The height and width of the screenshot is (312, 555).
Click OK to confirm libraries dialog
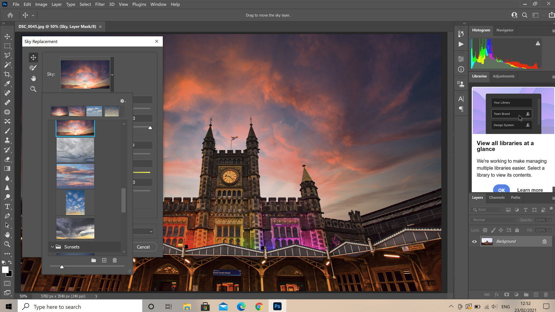(x=502, y=189)
